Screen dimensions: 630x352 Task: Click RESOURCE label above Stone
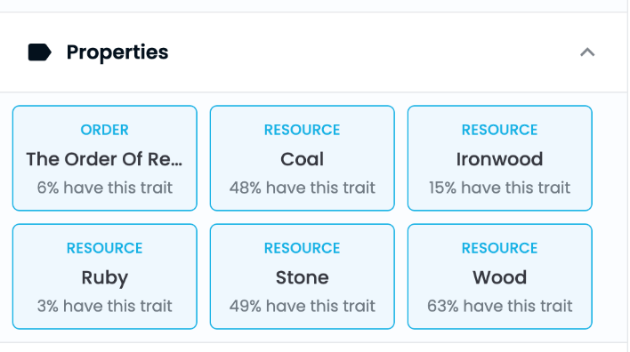coord(303,249)
